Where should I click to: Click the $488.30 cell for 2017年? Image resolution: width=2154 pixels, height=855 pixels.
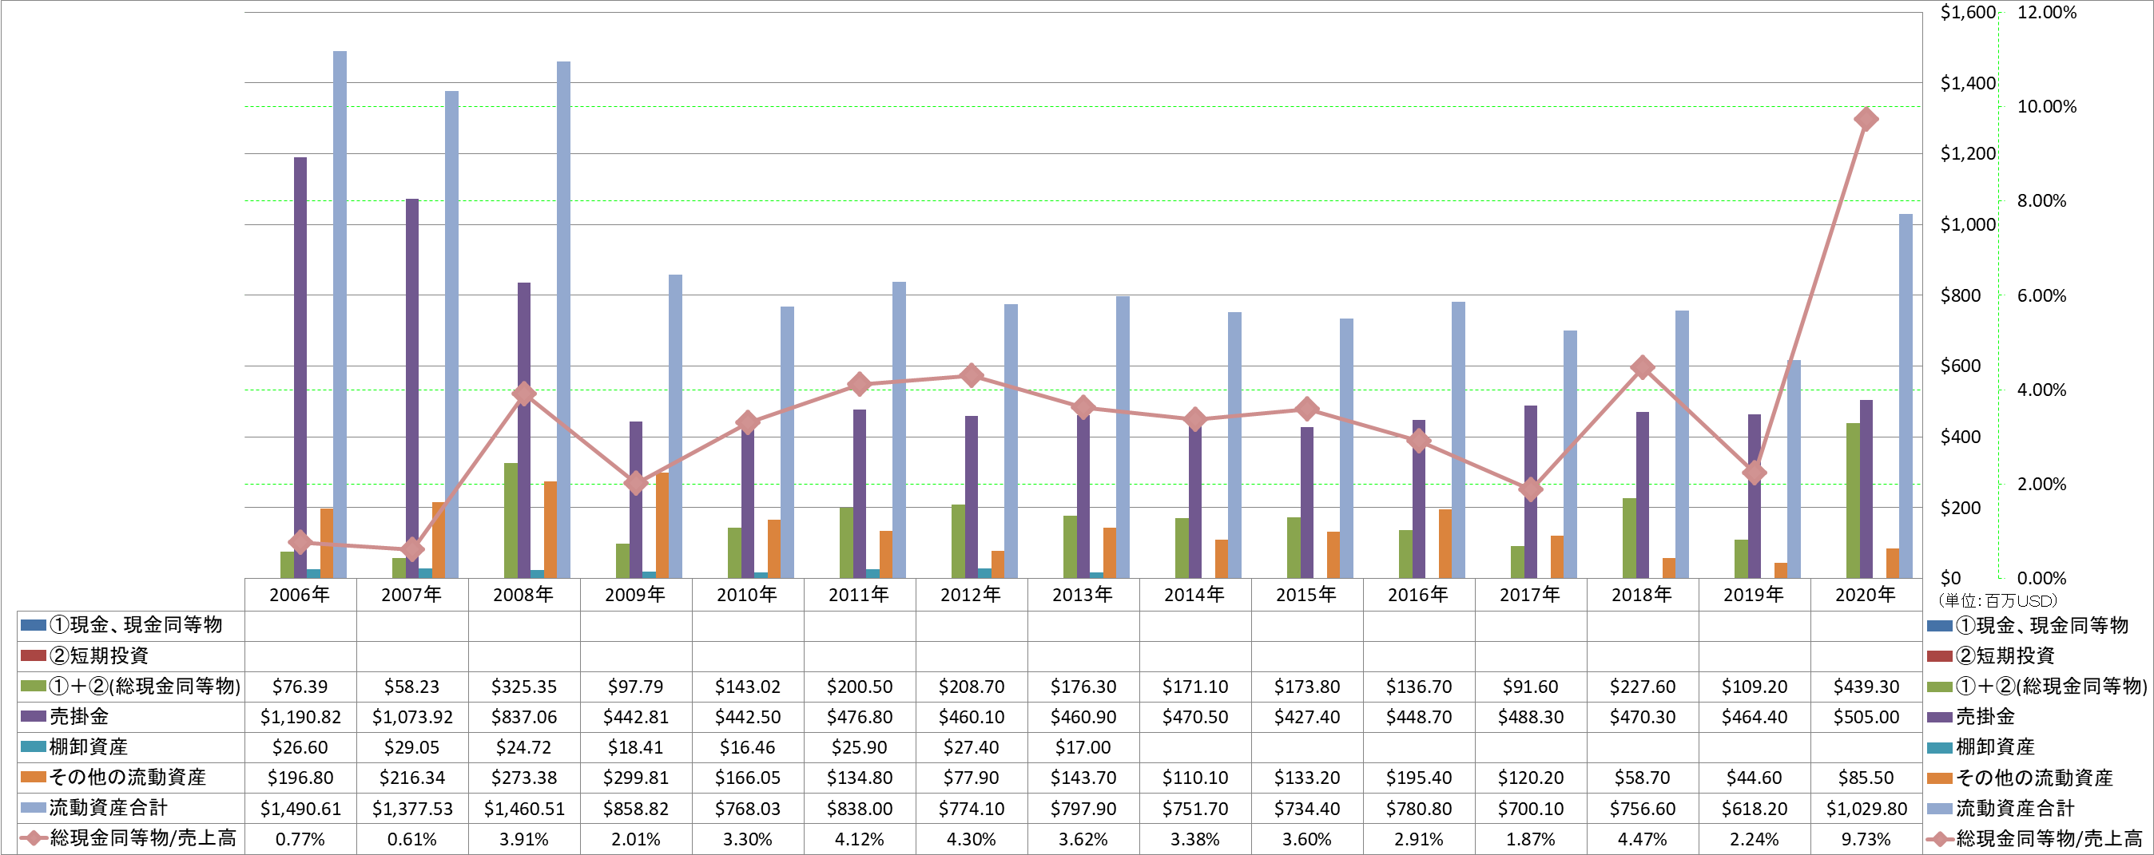(1530, 717)
